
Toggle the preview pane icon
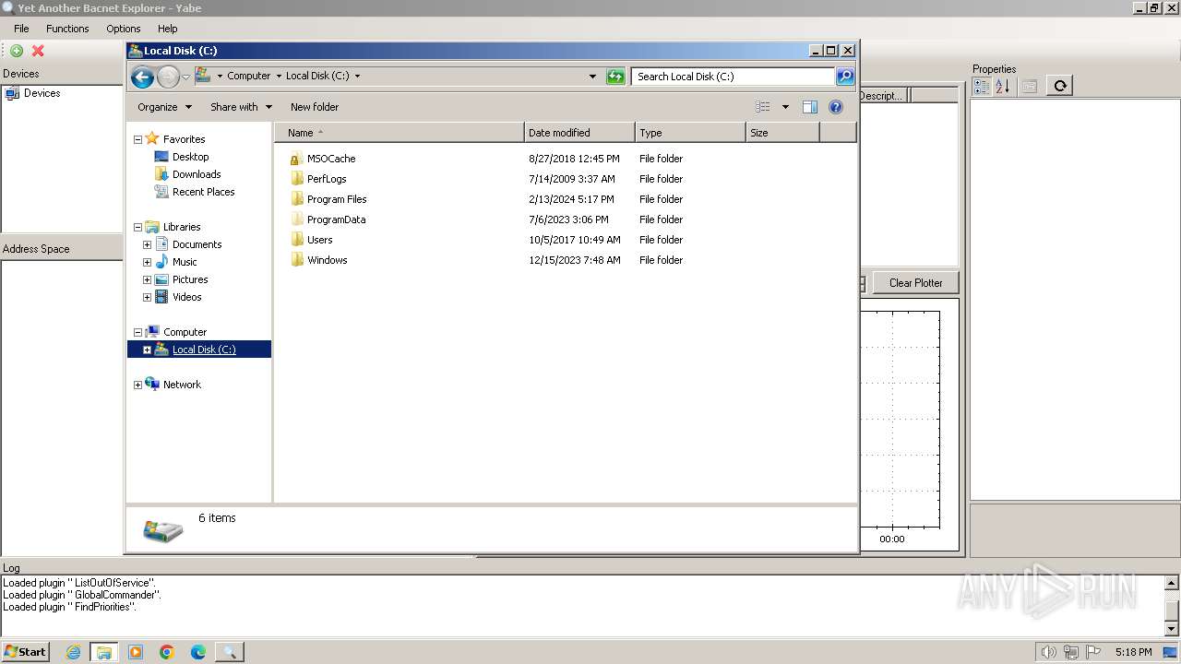[810, 107]
